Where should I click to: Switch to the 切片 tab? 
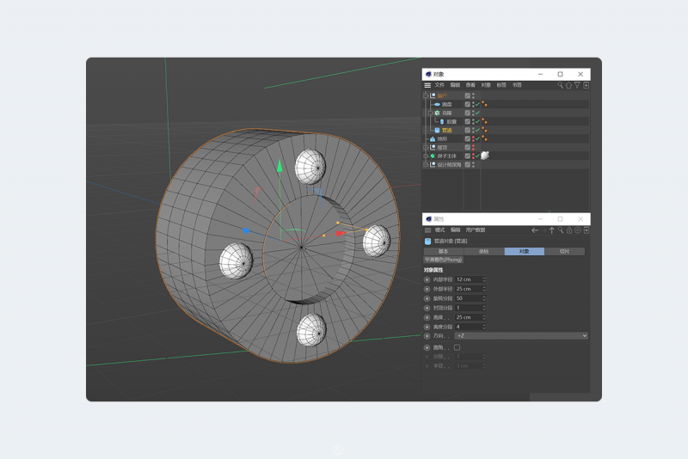pyautogui.click(x=564, y=252)
